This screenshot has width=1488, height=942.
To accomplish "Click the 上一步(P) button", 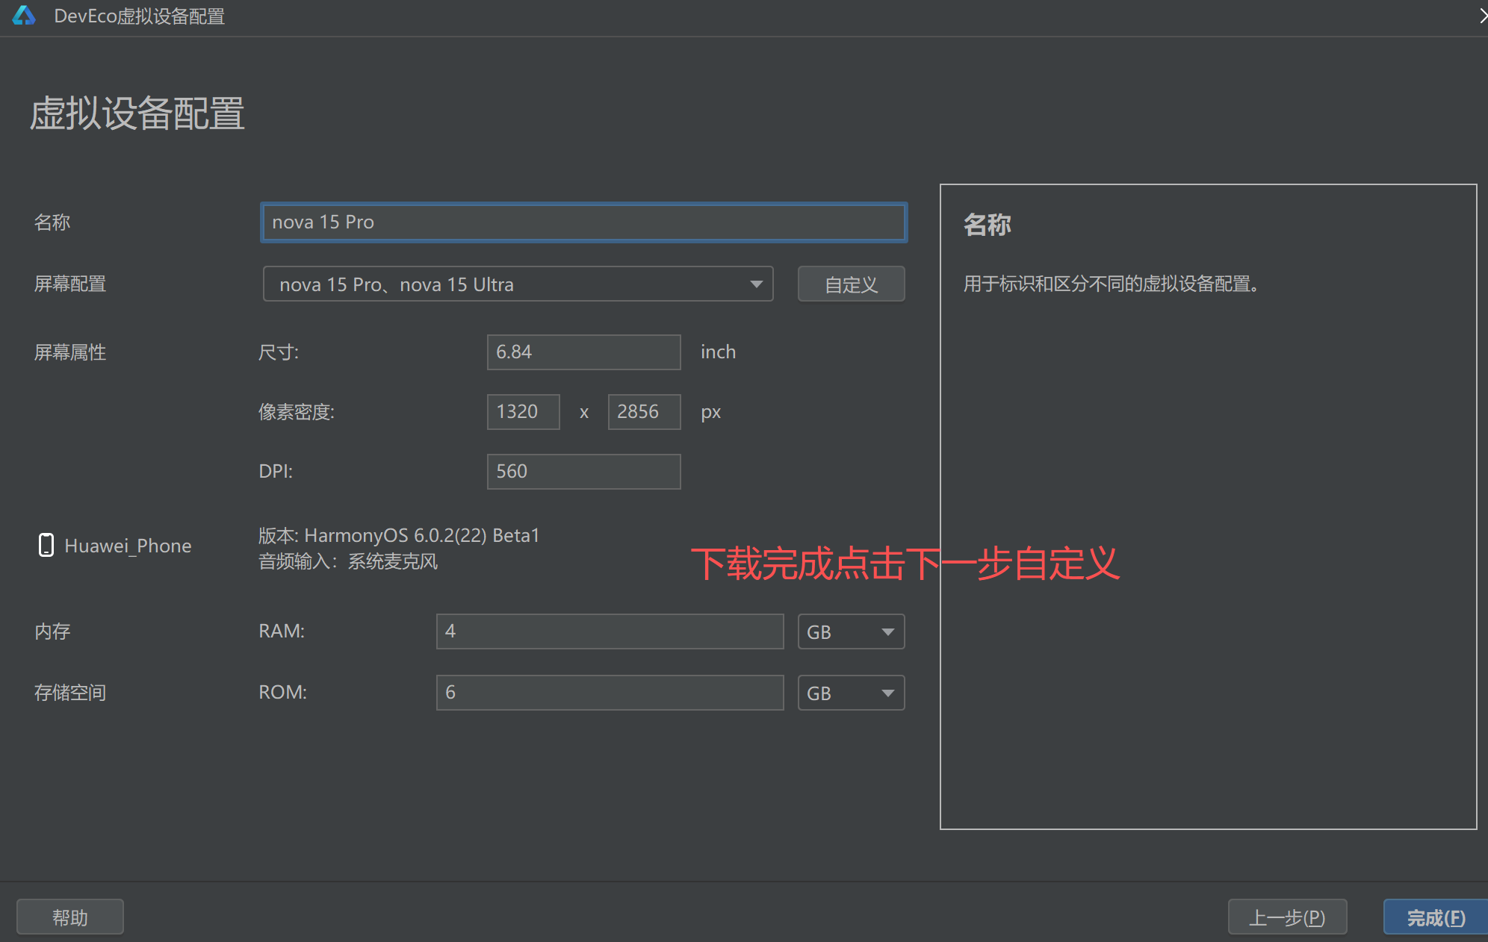I will coord(1287,917).
